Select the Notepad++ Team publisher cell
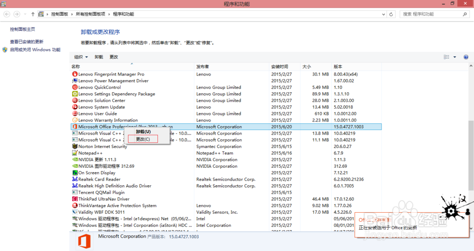This screenshot has width=474, height=251. tap(215, 153)
